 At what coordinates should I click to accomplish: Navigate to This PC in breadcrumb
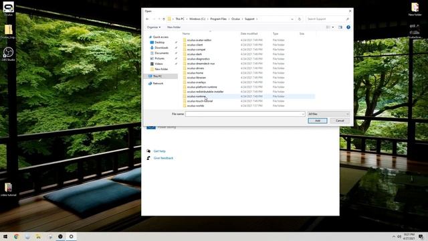(x=180, y=19)
